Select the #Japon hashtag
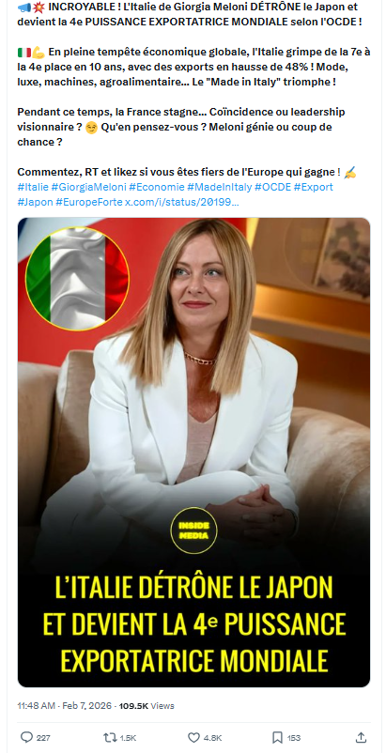 click(35, 202)
